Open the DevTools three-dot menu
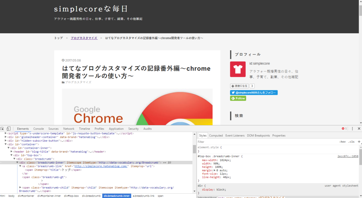Image resolution: width=362 pixels, height=198 pixels. click(x=352, y=129)
